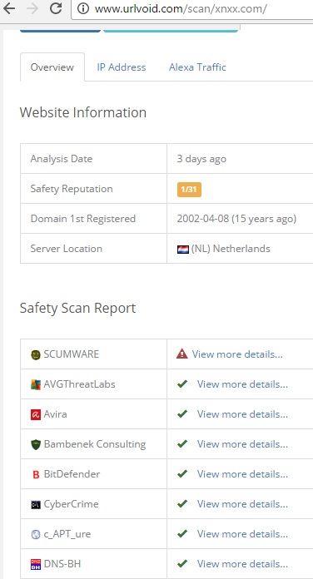Click the DNS-BH green checkmark
Viewport: 313px width, 579px height.
click(x=181, y=563)
